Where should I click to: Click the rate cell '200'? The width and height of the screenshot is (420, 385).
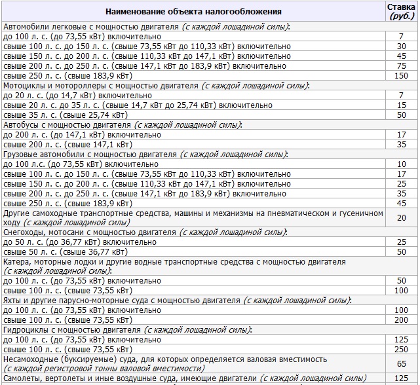[401, 320]
